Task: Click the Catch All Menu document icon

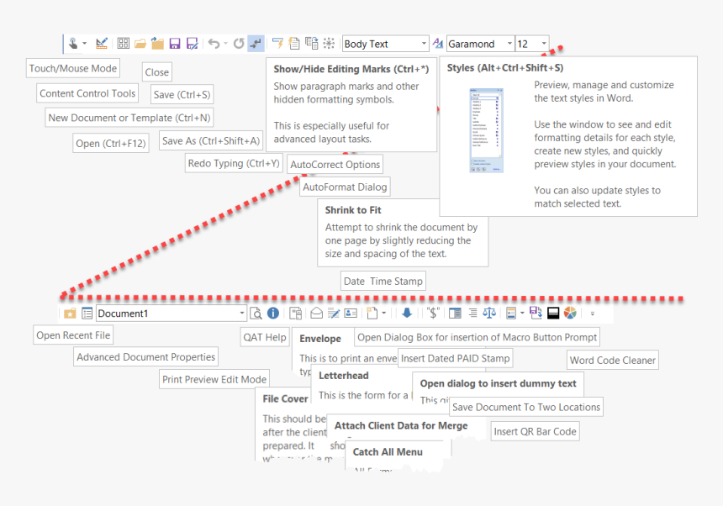Action: coord(372,314)
